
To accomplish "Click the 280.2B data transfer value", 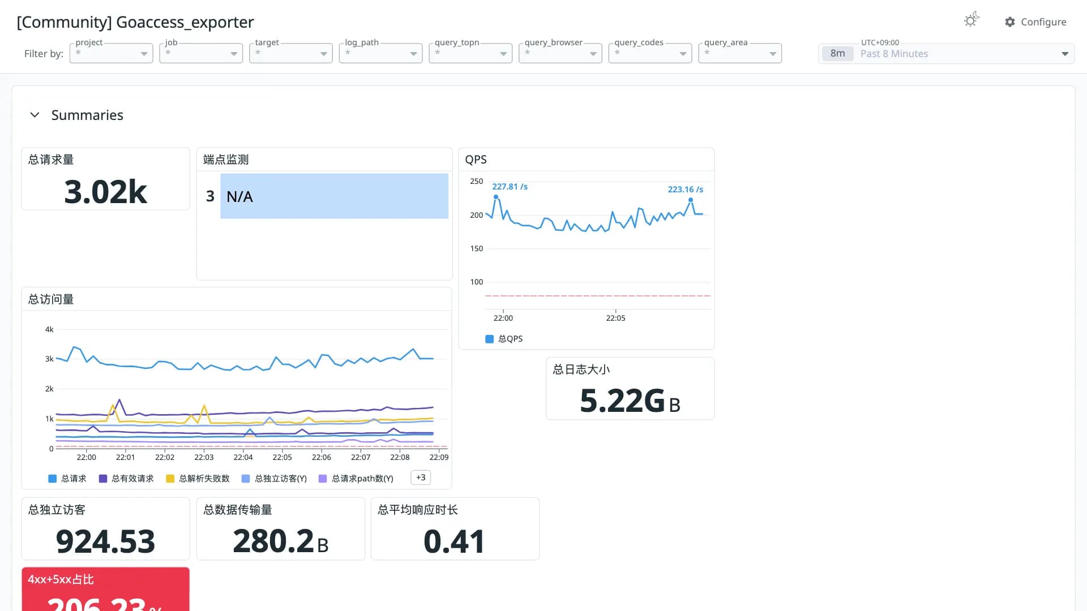I will point(280,541).
